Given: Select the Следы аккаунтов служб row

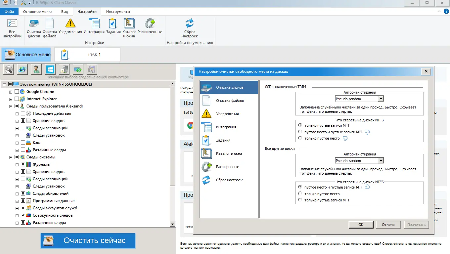Looking at the screenshot, I should [55, 208].
